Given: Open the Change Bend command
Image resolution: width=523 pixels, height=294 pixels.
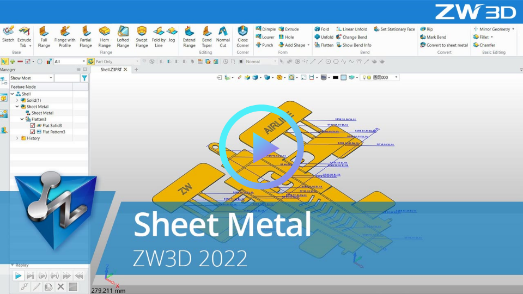Looking at the screenshot, I should (351, 37).
